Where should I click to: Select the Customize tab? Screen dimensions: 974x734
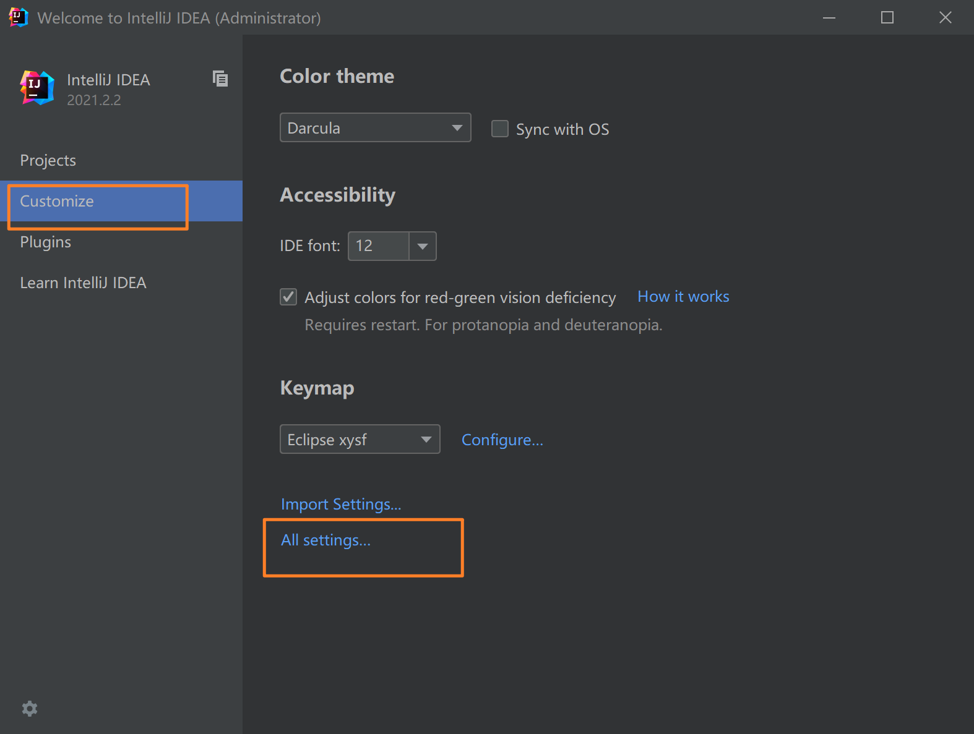click(121, 201)
